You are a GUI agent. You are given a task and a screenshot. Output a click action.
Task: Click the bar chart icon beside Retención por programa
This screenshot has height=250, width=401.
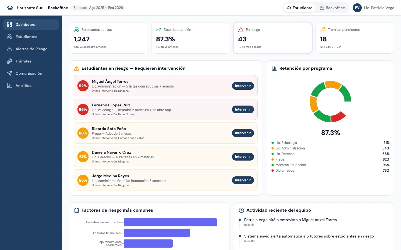(x=274, y=68)
